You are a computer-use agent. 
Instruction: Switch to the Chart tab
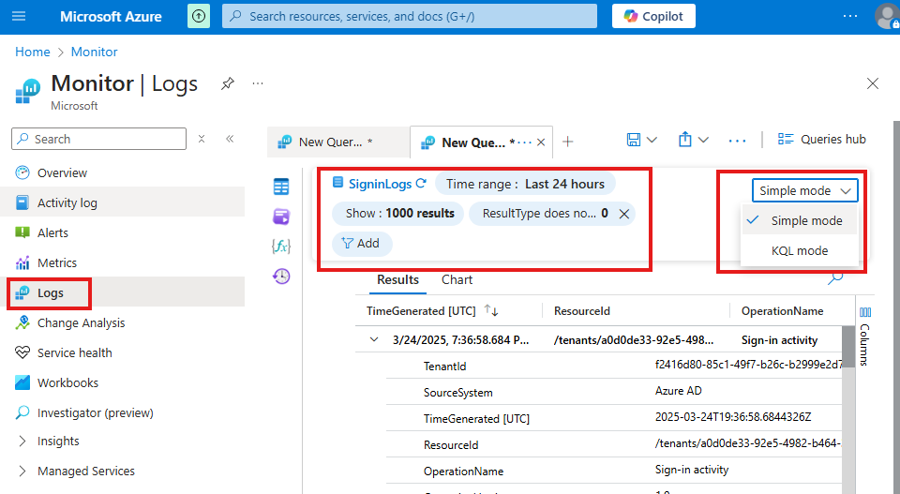click(457, 280)
